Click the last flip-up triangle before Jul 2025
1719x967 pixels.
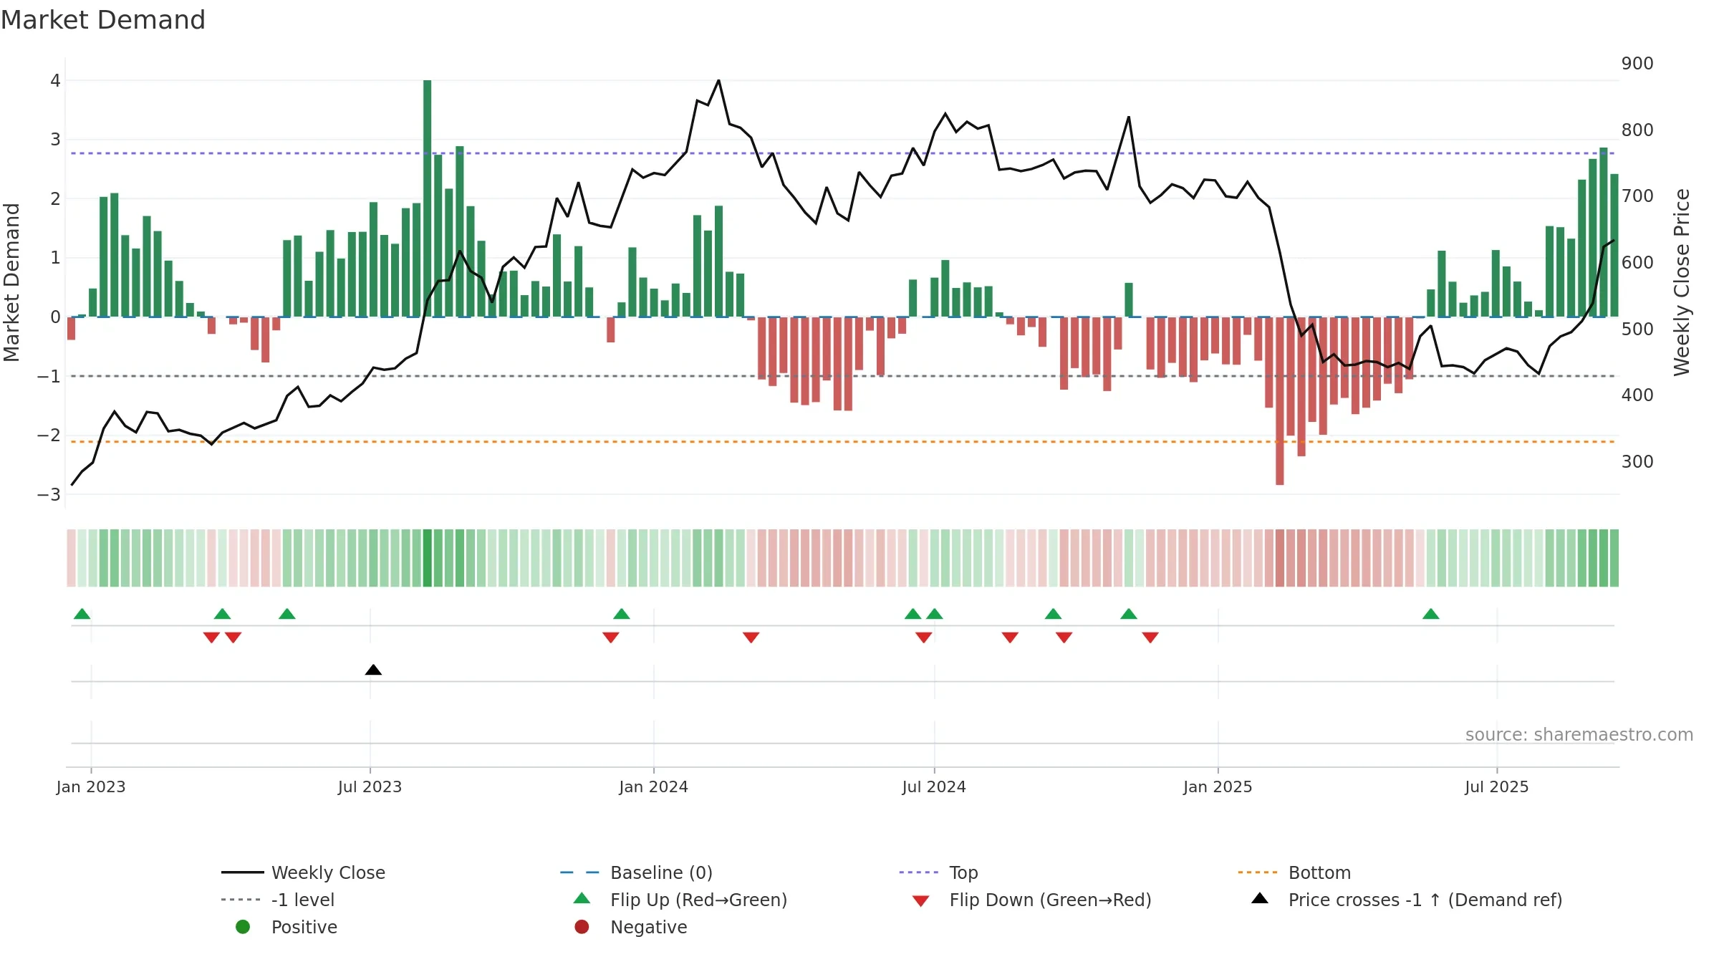(1431, 614)
